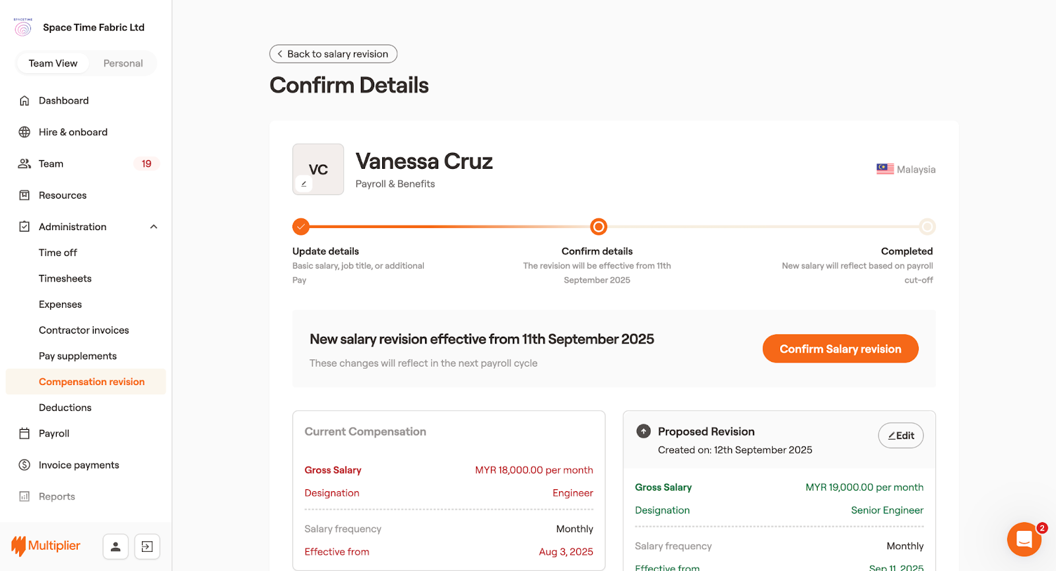1056x571 pixels.
Task: Click the Update details completed step circle
Action: (x=301, y=227)
